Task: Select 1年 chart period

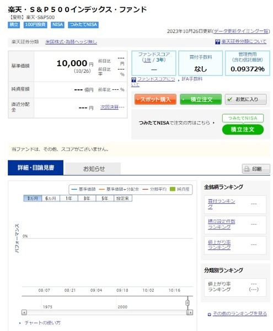Action: [69, 199]
